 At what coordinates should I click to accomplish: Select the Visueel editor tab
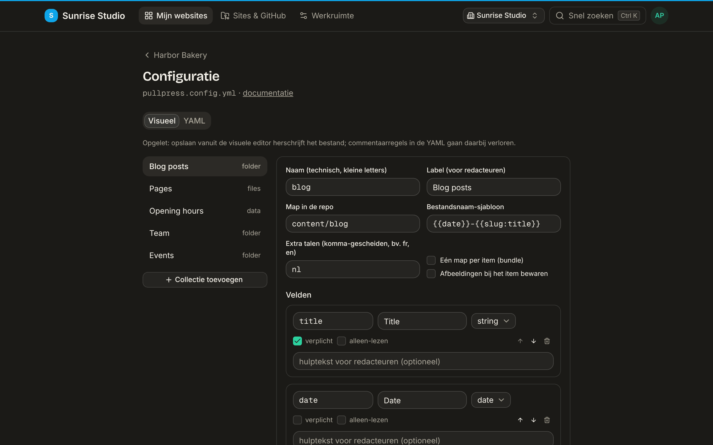[x=162, y=121]
